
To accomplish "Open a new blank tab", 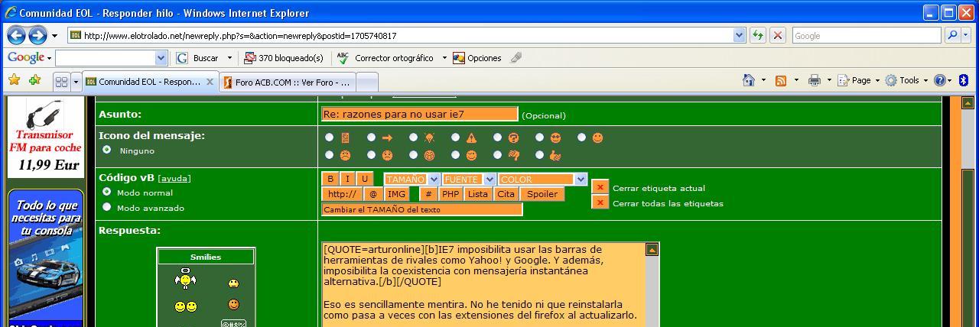I will coord(367,82).
